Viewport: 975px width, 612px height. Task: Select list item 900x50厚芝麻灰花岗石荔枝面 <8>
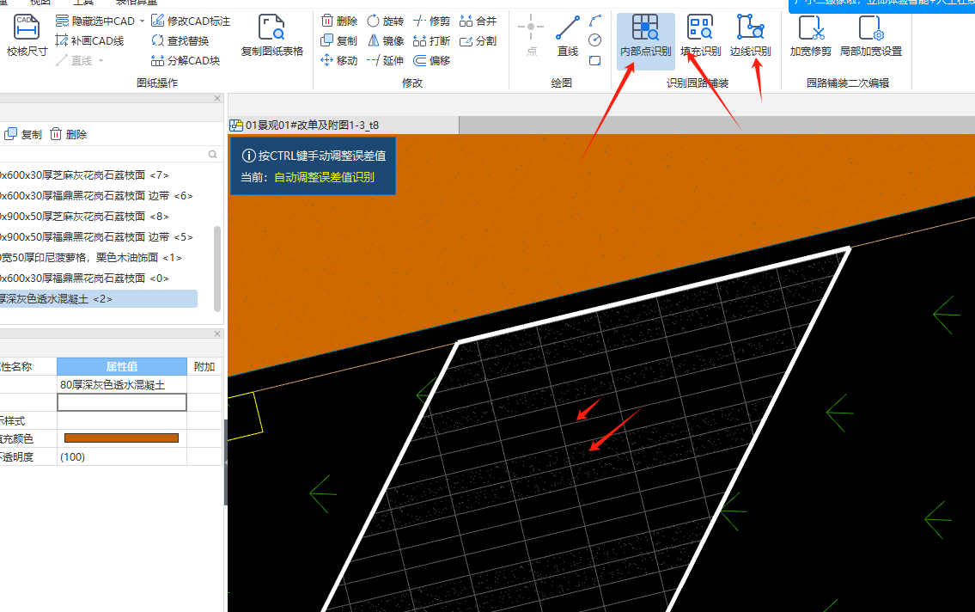click(x=100, y=217)
